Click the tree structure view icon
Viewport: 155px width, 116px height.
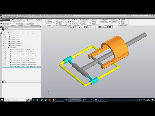[x=3, y=28]
